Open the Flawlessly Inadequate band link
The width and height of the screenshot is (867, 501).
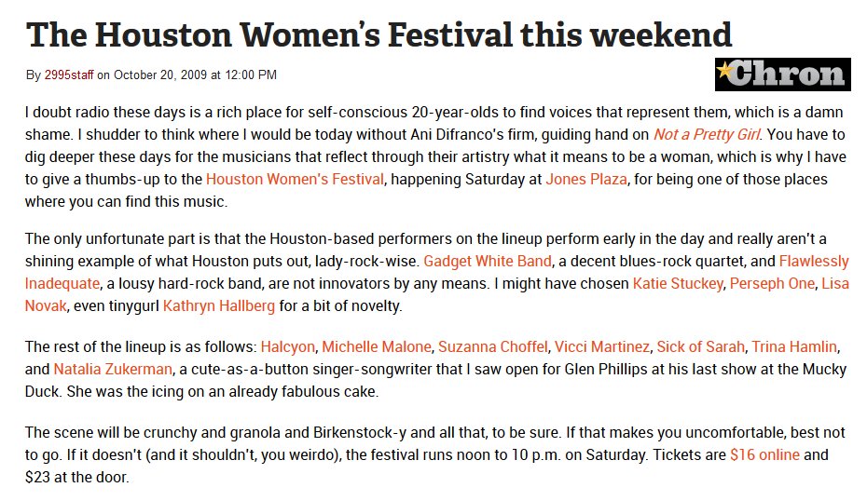[x=815, y=261]
